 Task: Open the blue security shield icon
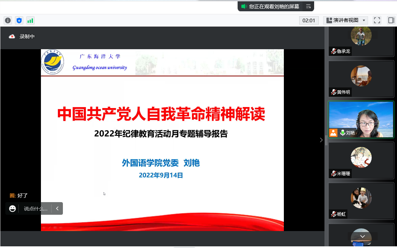coord(19,21)
